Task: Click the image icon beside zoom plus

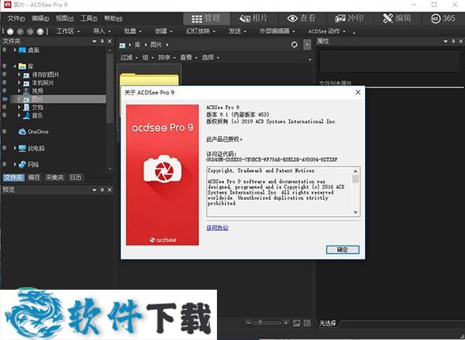Action: tap(296, 323)
